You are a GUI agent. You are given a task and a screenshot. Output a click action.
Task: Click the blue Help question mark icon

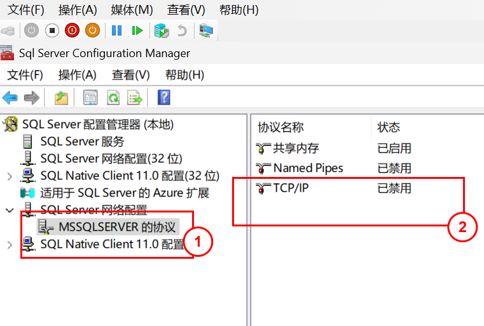tap(163, 98)
